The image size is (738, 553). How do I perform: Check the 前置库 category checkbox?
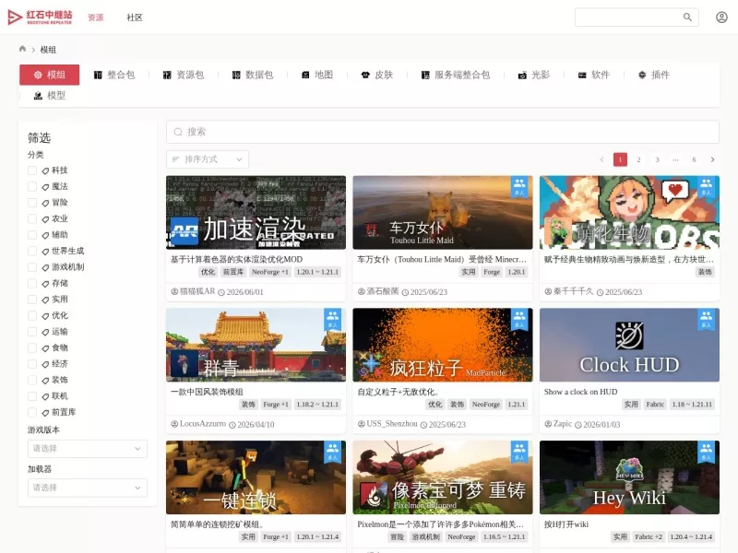(32, 412)
